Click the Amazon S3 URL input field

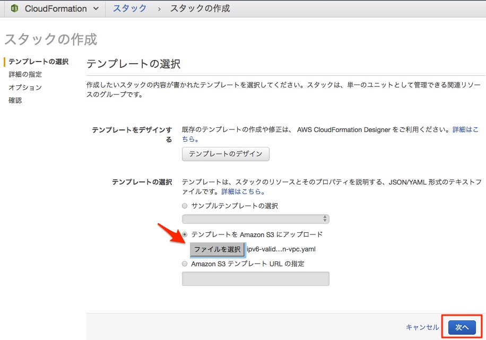coord(255,278)
